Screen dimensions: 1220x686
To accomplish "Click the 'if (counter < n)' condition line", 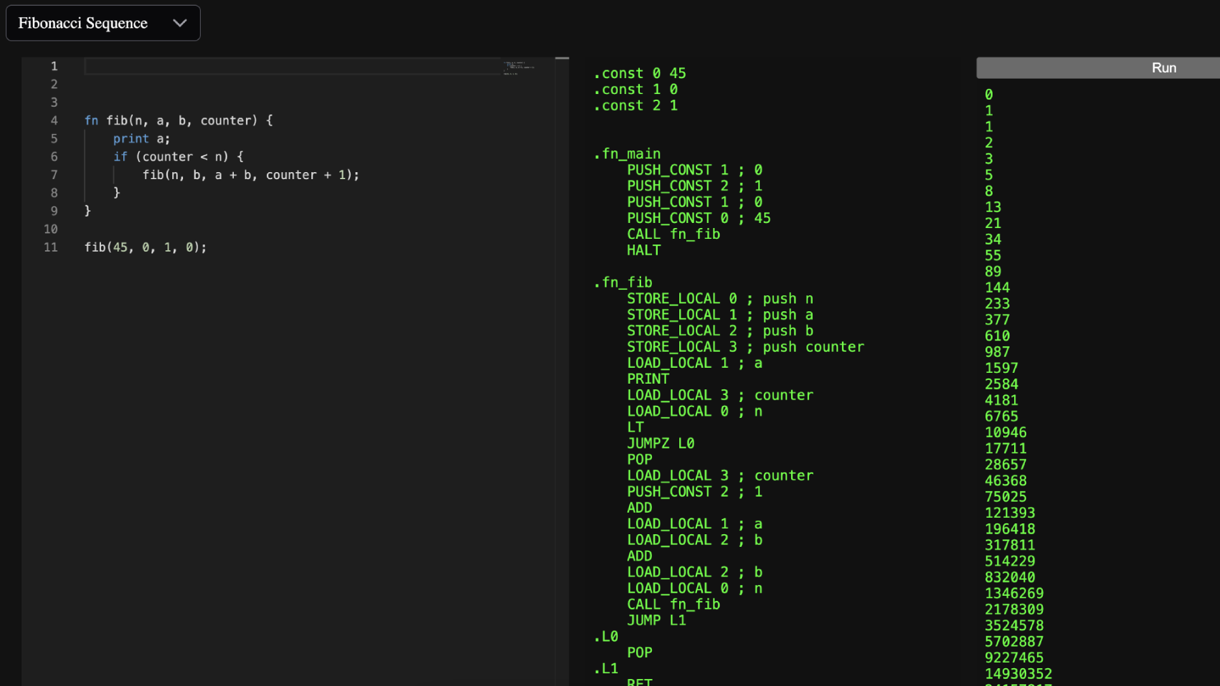I will pos(178,157).
